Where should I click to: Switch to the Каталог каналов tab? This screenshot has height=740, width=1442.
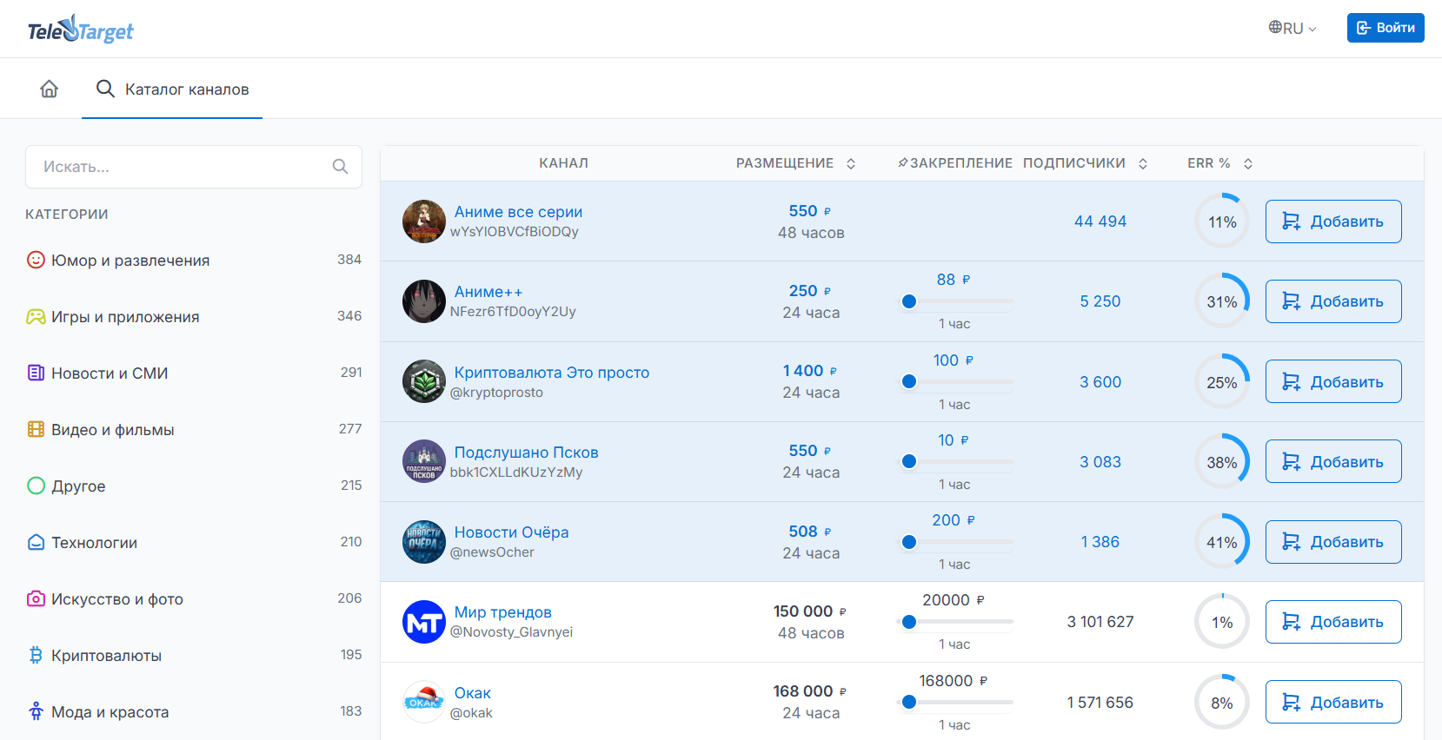[x=172, y=89]
